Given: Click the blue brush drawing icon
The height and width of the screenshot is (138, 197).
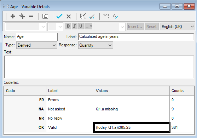Looking at the screenshot, I should [x=92, y=17].
